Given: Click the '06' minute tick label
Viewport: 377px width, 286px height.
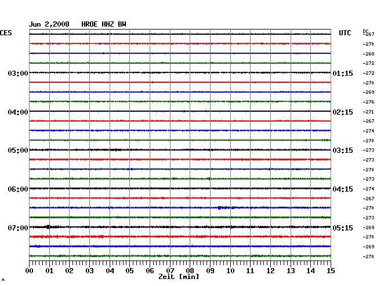Looking at the screenshot, I should [150, 271].
